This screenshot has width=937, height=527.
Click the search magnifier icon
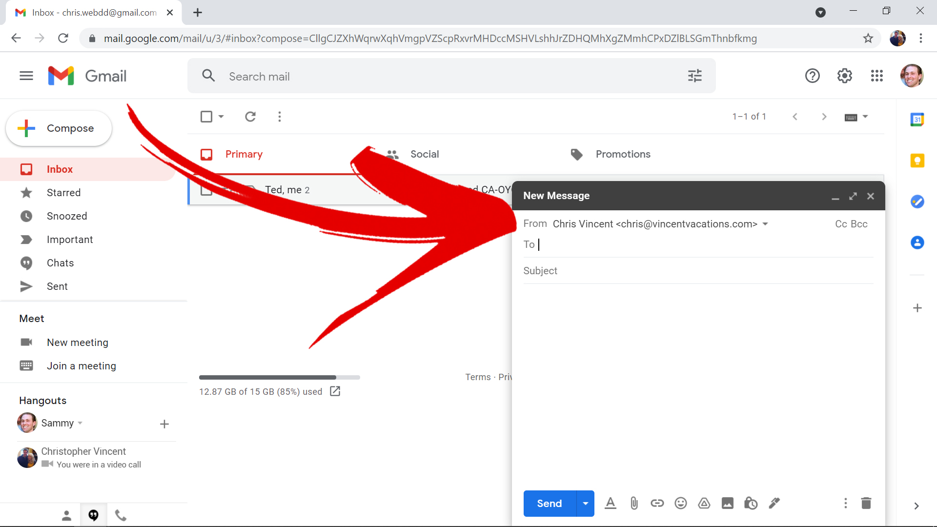pyautogui.click(x=208, y=76)
